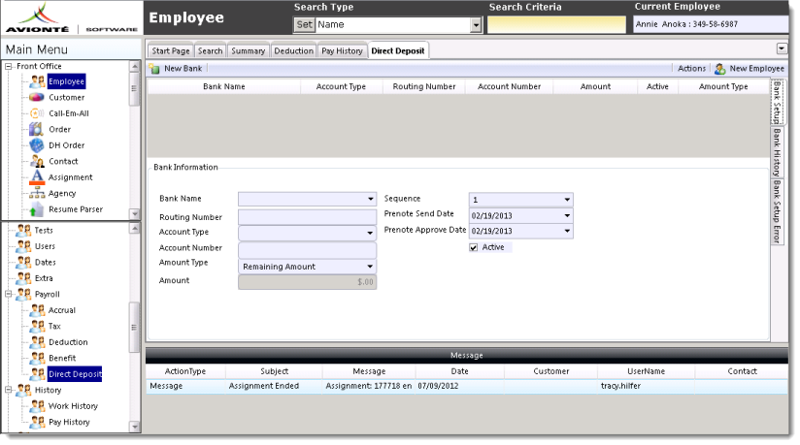800x445 pixels.
Task: Select the Agency icon in Main Menu
Action: [36, 193]
